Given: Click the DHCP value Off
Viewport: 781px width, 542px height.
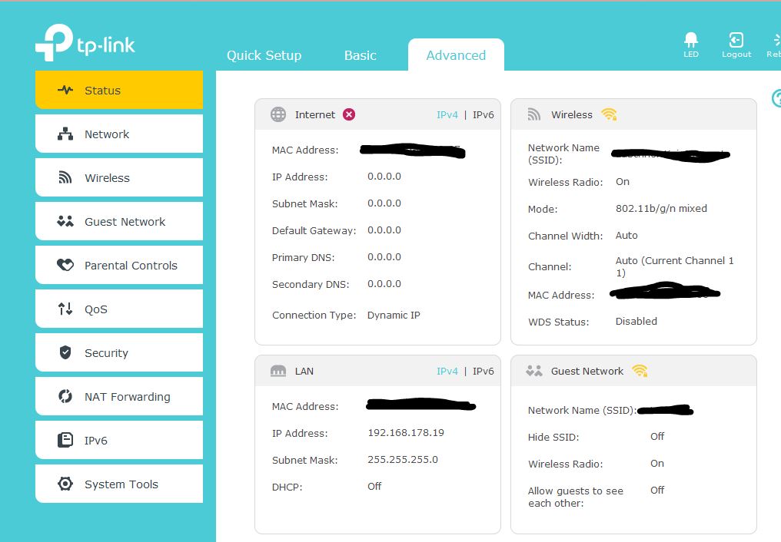Looking at the screenshot, I should [374, 487].
